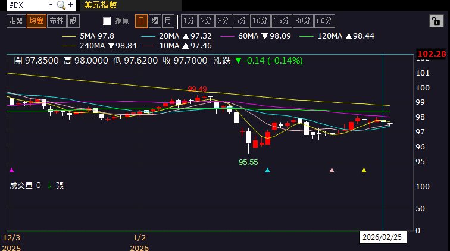This screenshot has height=251, width=450.
Task: Switch to 15分 interval
Action: tap(281, 21)
